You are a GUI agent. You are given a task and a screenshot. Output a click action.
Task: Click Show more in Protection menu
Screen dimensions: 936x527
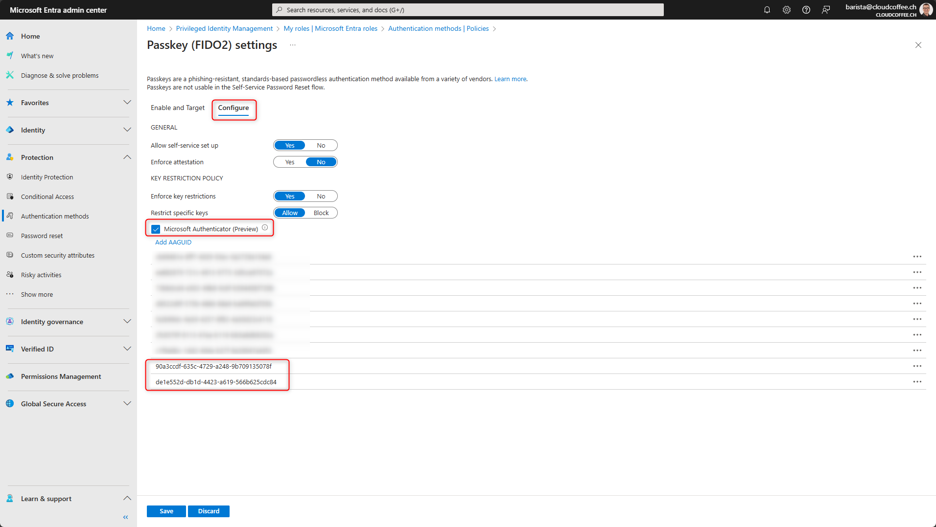(x=37, y=294)
